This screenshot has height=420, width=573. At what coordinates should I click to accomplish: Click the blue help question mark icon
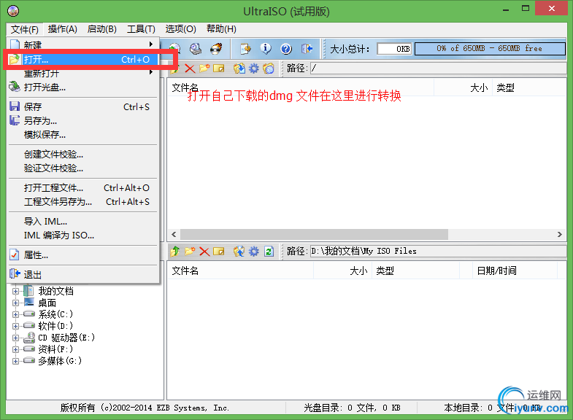coord(286,49)
